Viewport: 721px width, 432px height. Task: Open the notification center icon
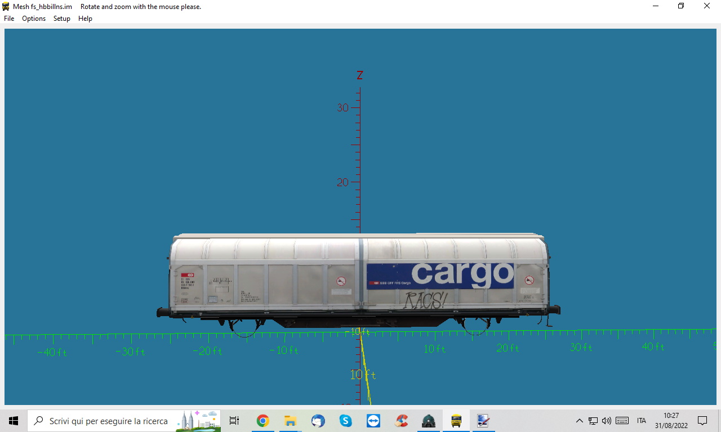[x=702, y=421]
